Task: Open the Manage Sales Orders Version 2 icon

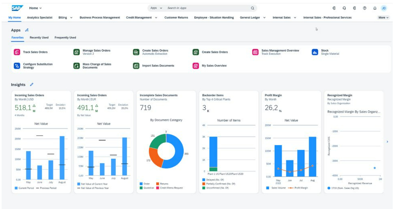Action: 76,52
